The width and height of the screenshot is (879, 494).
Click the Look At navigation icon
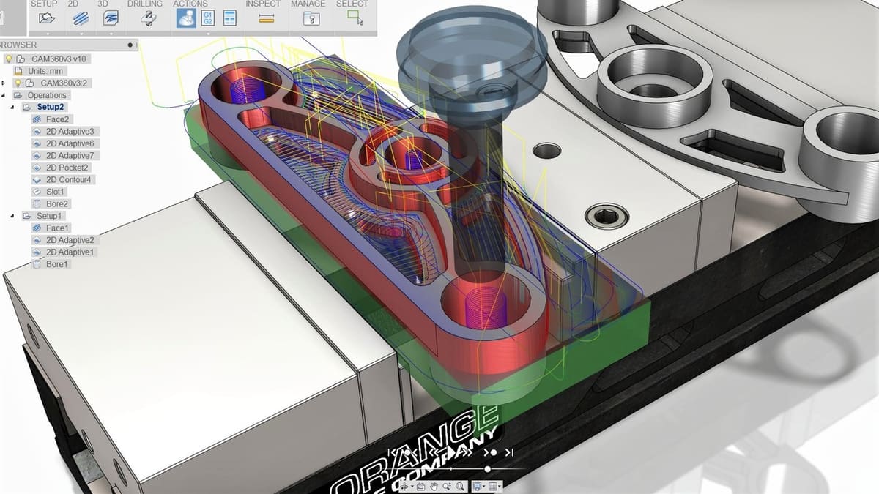[x=420, y=487]
